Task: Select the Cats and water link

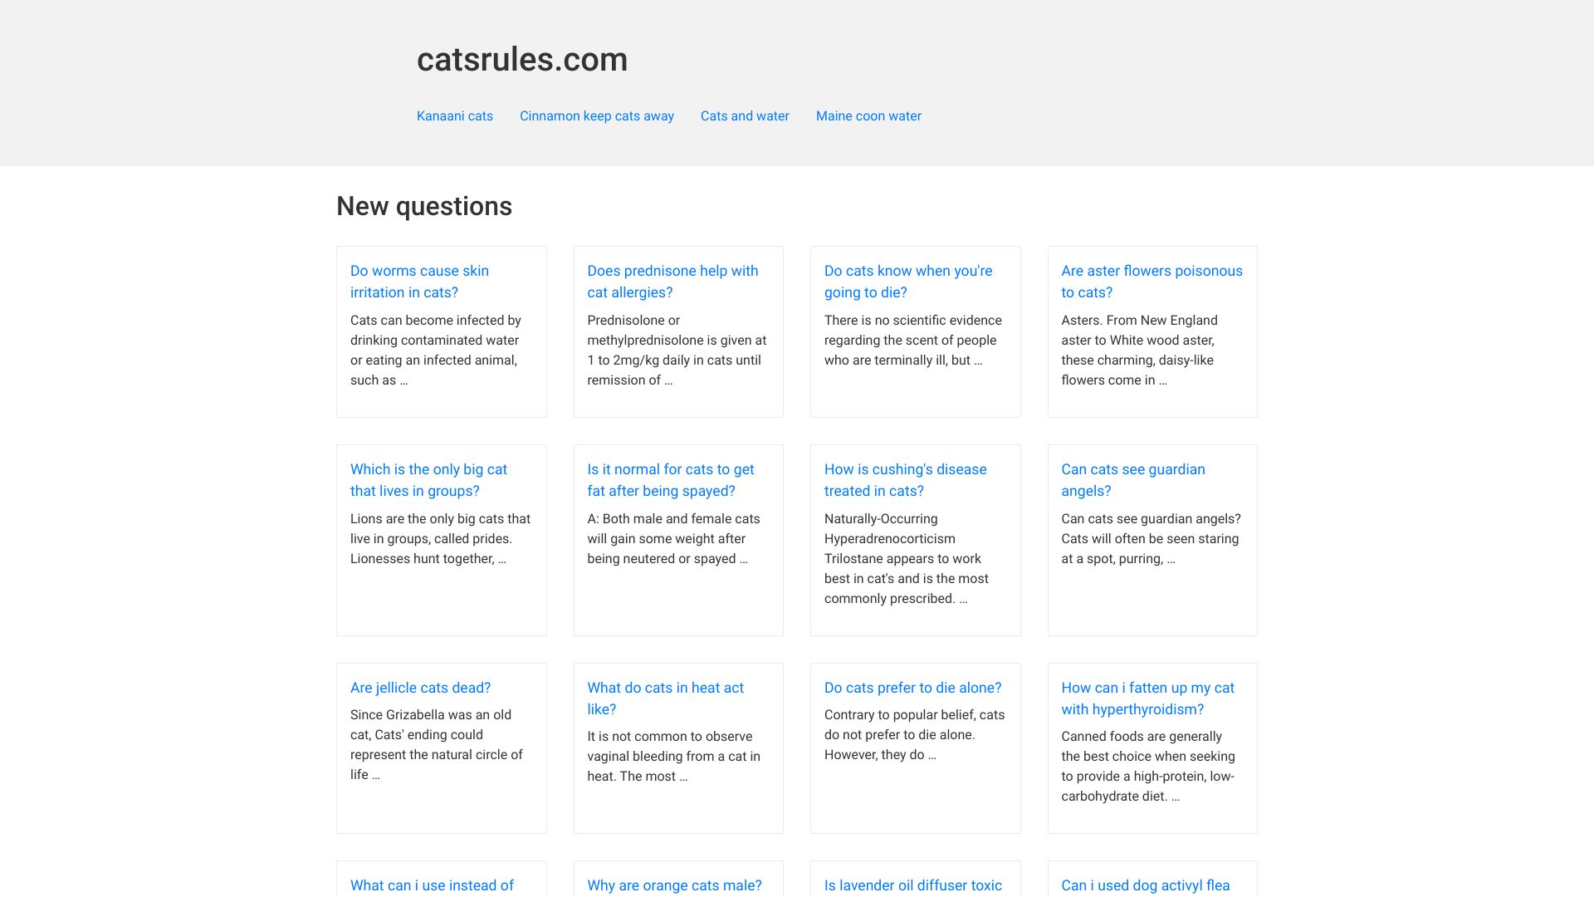Action: click(x=745, y=116)
